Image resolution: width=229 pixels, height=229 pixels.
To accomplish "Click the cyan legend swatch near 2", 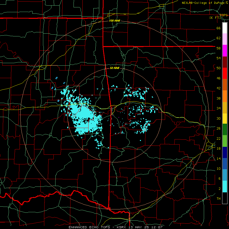I will pos(225,187).
